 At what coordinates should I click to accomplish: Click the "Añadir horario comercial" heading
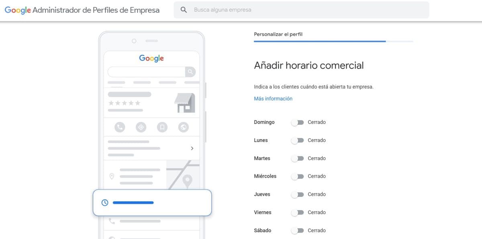[x=309, y=65]
